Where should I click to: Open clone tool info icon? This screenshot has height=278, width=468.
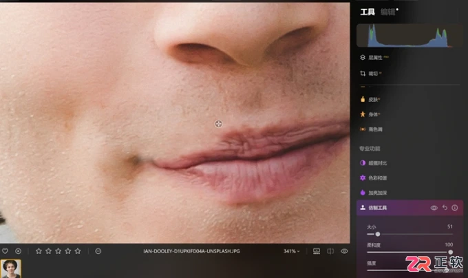[454, 208]
